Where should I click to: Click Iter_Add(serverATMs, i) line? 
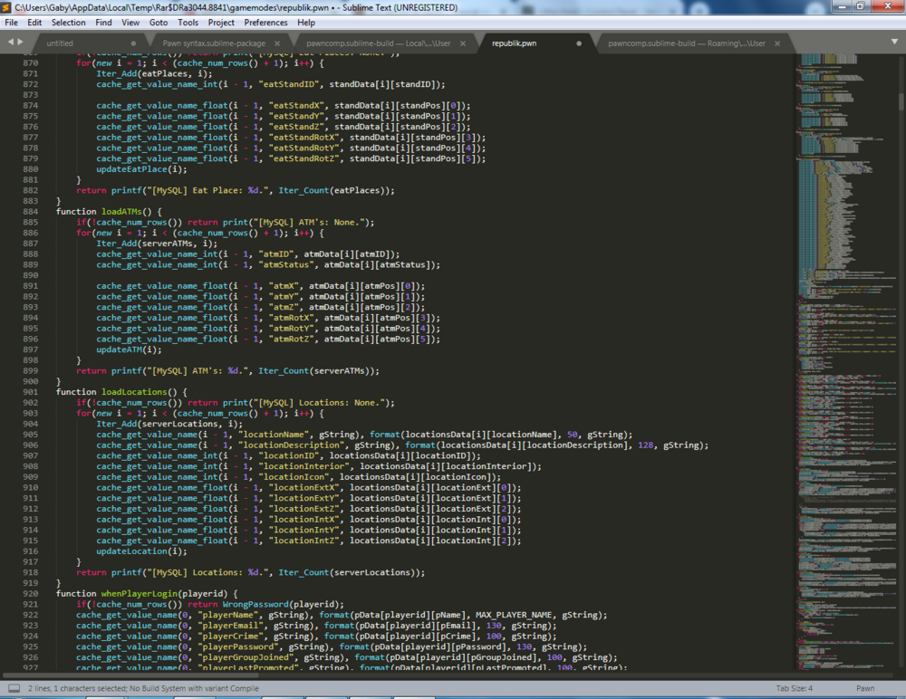pyautogui.click(x=157, y=244)
